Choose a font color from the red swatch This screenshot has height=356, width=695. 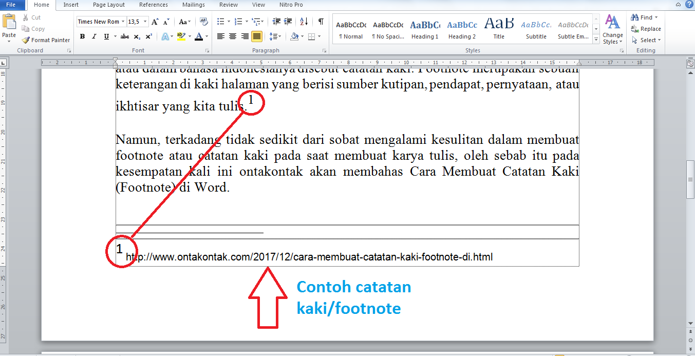coord(198,37)
